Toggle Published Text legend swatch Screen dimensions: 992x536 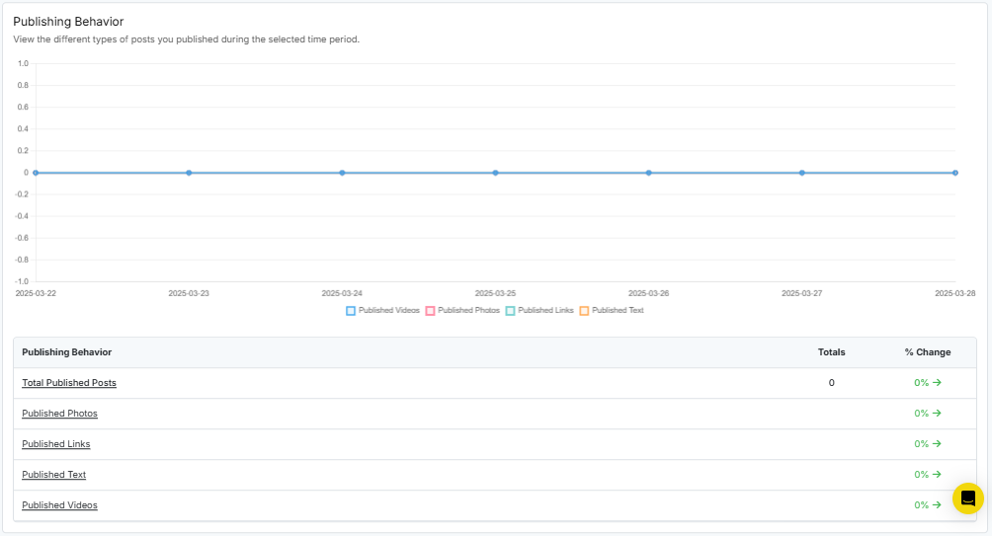[x=584, y=310]
